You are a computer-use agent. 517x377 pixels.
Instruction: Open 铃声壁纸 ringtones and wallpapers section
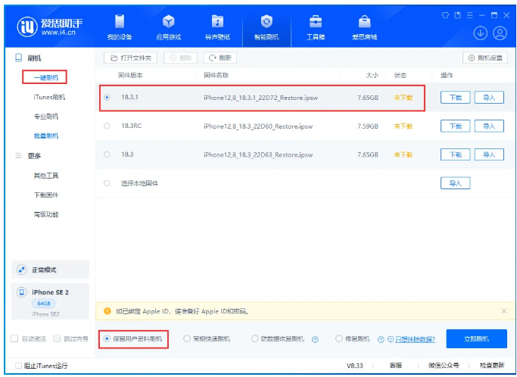click(217, 26)
